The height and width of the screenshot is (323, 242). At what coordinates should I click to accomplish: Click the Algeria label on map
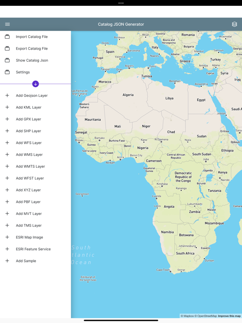(x=128, y=95)
